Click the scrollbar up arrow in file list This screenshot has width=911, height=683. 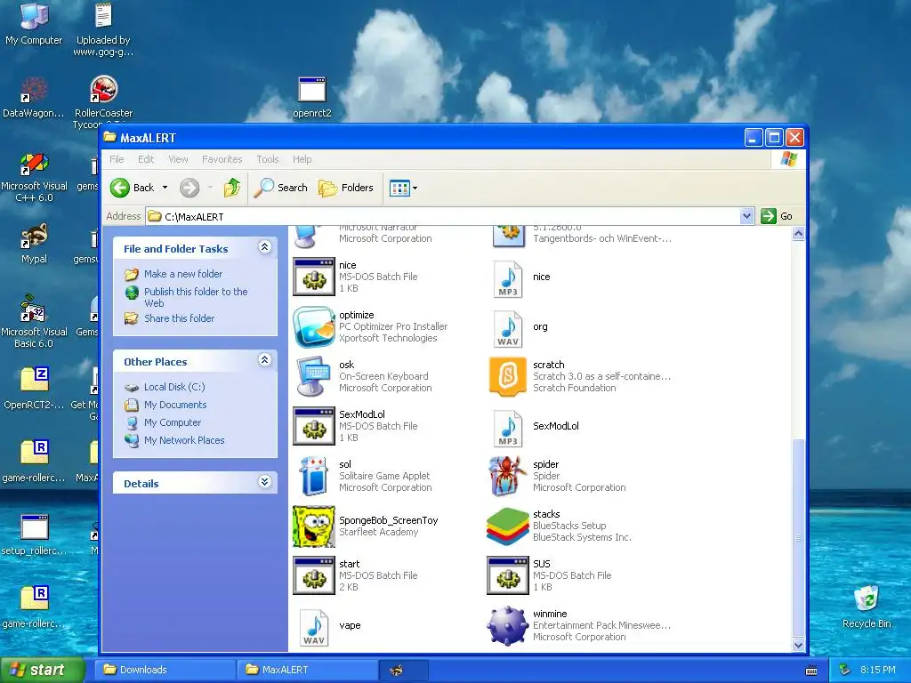pos(798,234)
